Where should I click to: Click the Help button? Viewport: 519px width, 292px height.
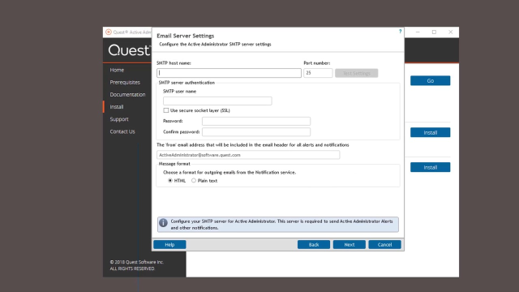point(169,245)
